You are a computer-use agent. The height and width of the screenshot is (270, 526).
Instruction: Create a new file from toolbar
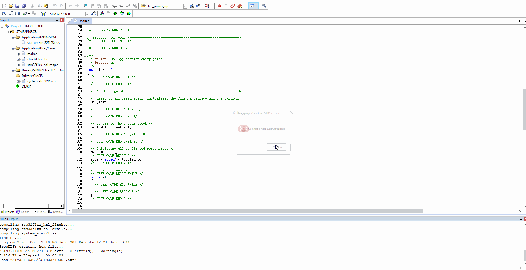click(x=4, y=6)
